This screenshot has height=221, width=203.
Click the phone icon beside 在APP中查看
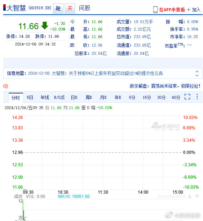click(155, 10)
